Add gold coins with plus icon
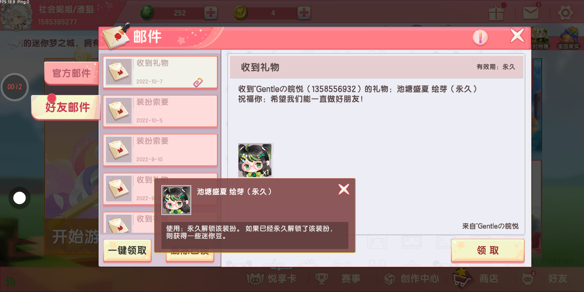This screenshot has height=292, width=584. [304, 13]
